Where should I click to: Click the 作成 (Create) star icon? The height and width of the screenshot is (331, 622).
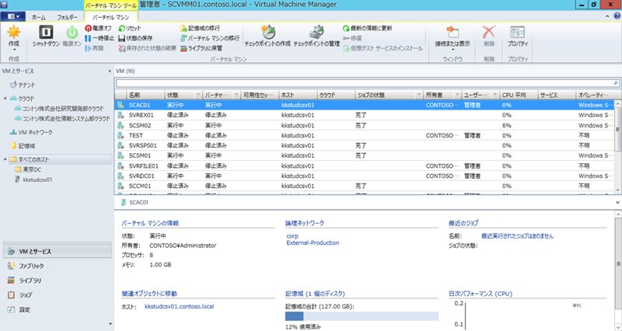point(13,32)
